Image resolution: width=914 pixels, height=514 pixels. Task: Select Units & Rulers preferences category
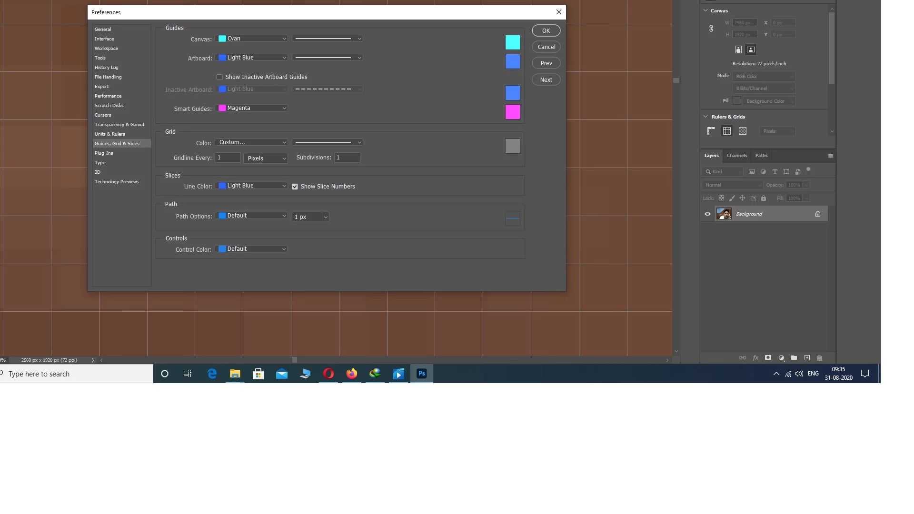click(x=110, y=134)
